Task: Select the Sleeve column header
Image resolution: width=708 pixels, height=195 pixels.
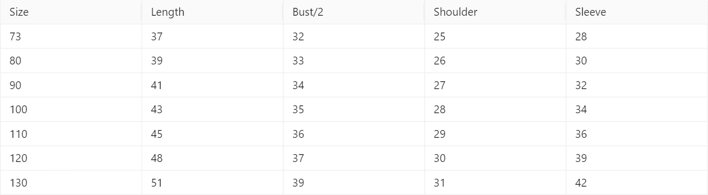Action: tap(637, 13)
